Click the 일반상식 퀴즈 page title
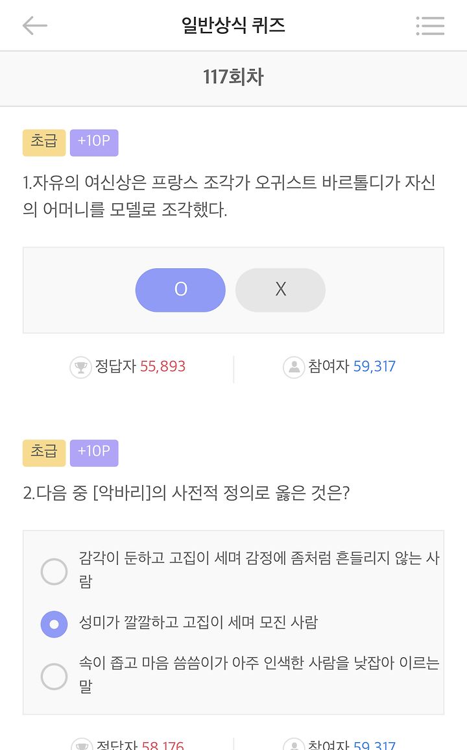The height and width of the screenshot is (750, 467). [x=233, y=25]
